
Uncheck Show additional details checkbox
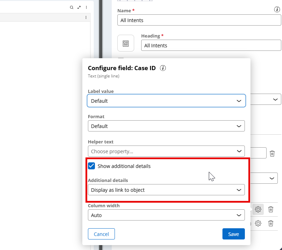(x=91, y=166)
